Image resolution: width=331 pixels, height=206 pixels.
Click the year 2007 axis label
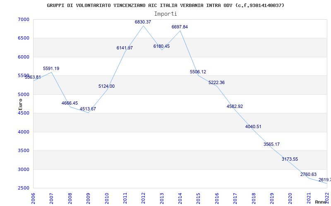[x=51, y=198]
